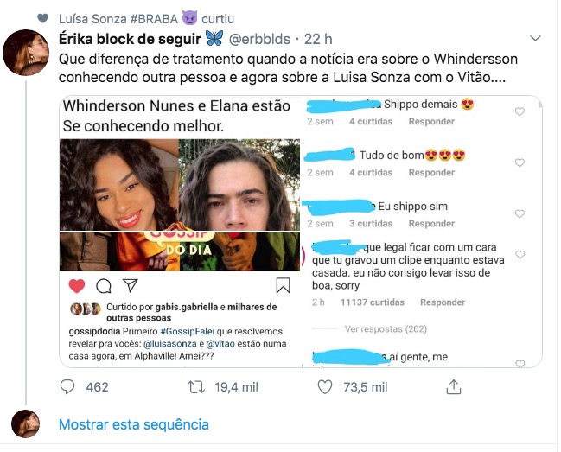Click the red heart under the Instagram post
The width and height of the screenshot is (561, 452).
tap(77, 286)
